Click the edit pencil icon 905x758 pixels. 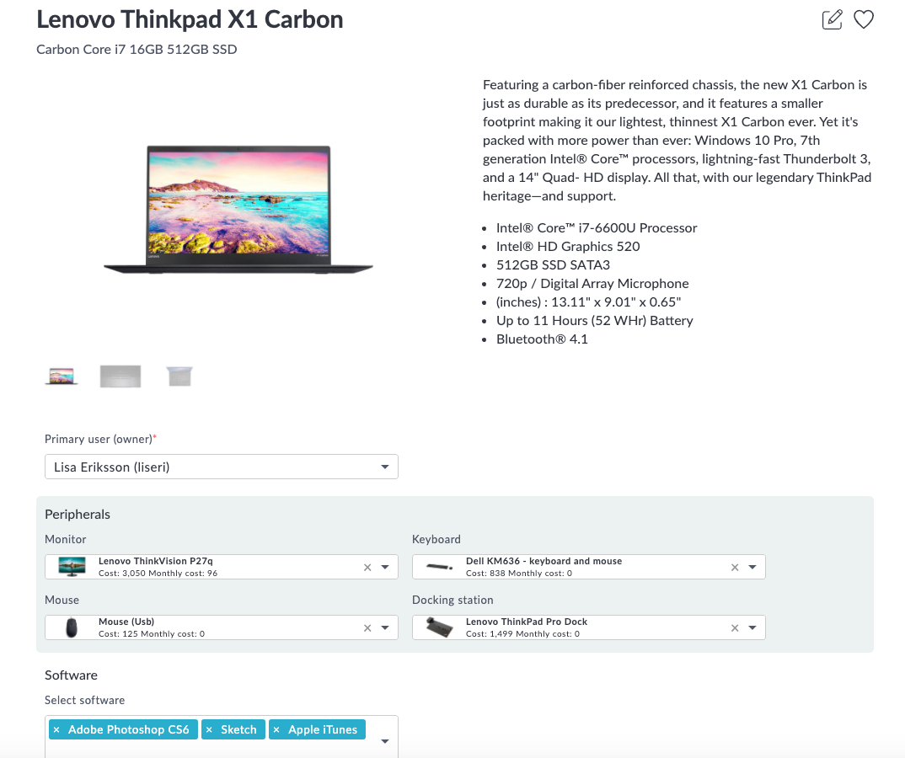coord(832,19)
